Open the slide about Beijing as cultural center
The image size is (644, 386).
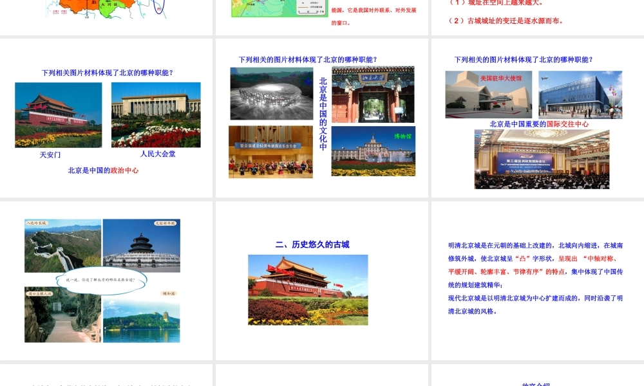coord(321,118)
